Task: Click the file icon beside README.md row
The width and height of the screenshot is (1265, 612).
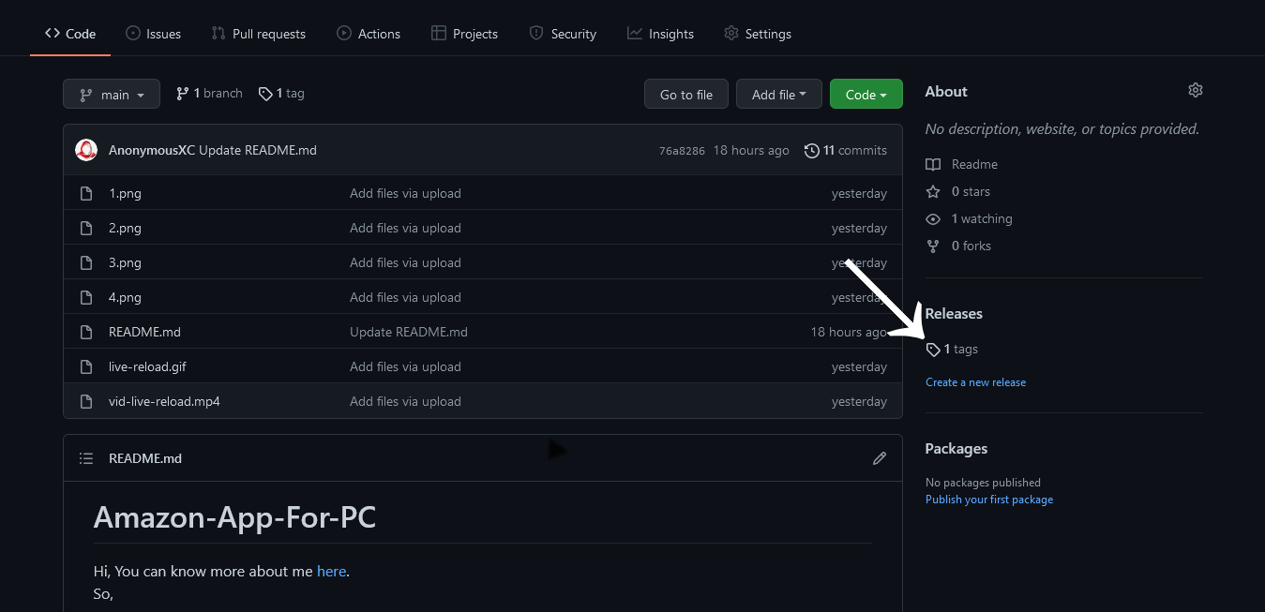Action: coord(86,332)
